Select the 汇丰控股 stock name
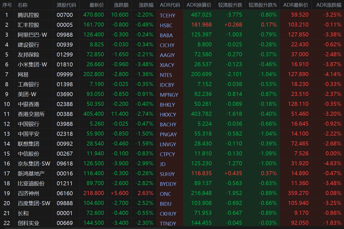Screen dimensions: 344x229 coord(28,25)
